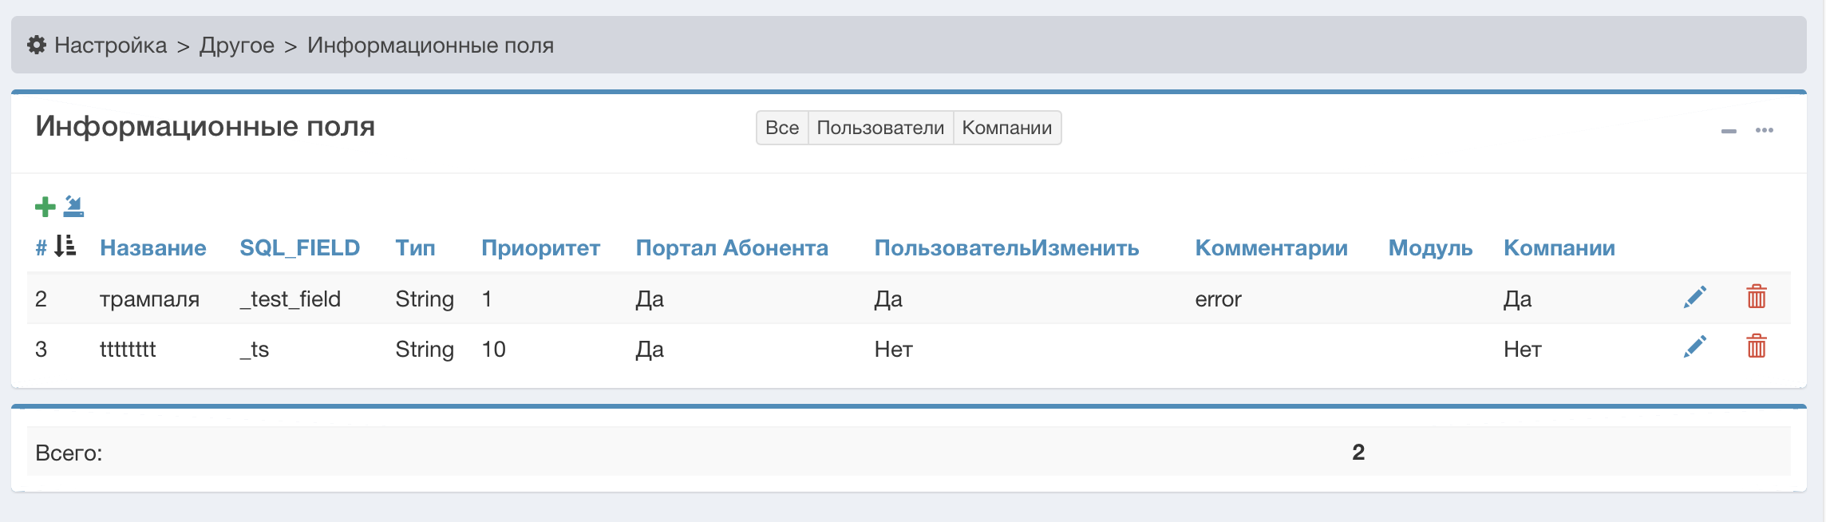Open the three-dots panel options menu
The height and width of the screenshot is (522, 1826).
1764,130
